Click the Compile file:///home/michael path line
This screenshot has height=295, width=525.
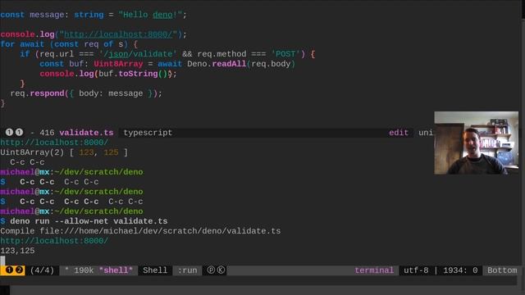(140, 231)
